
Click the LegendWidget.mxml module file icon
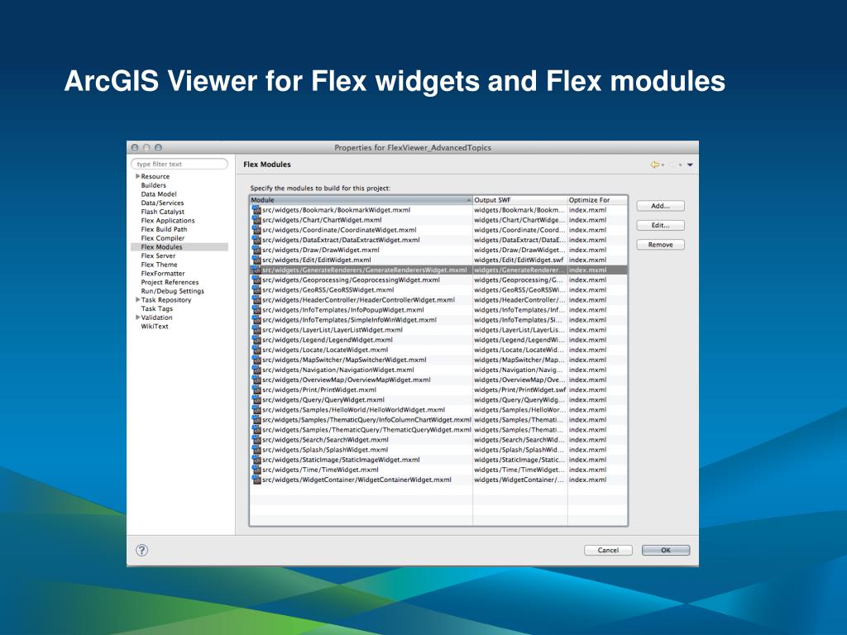tap(256, 340)
